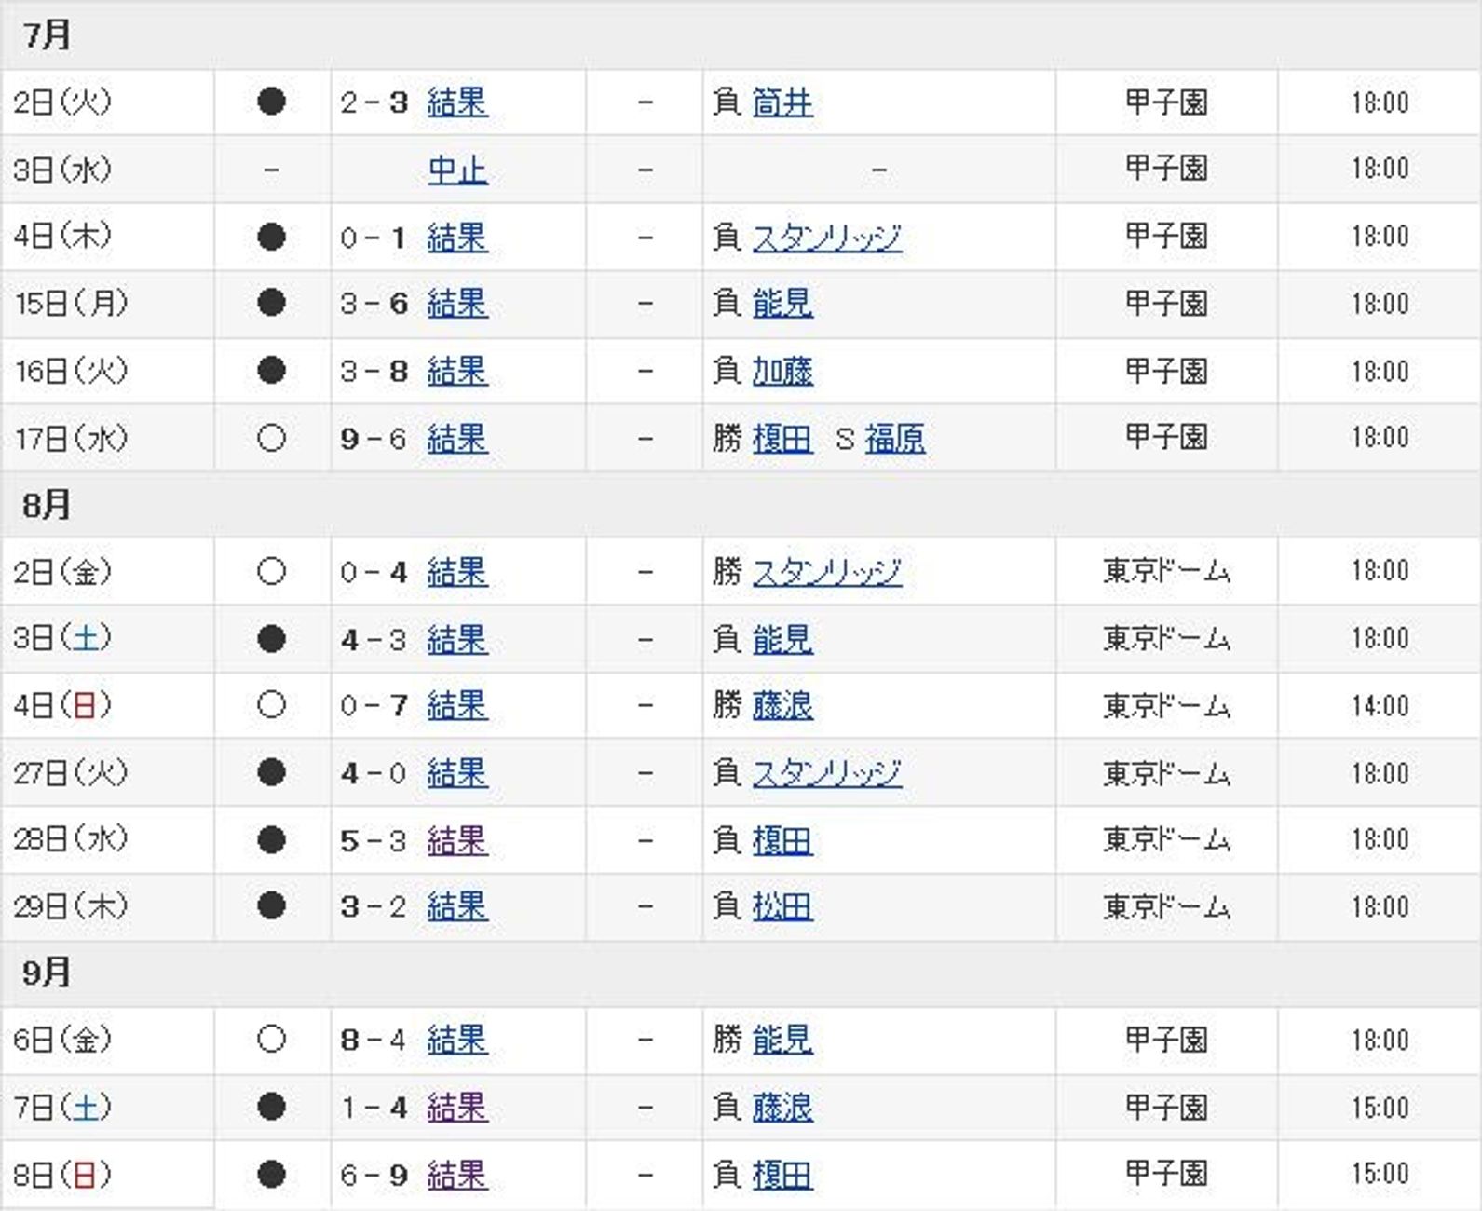Open スタンリッジ link on August 2

pyautogui.click(x=826, y=571)
